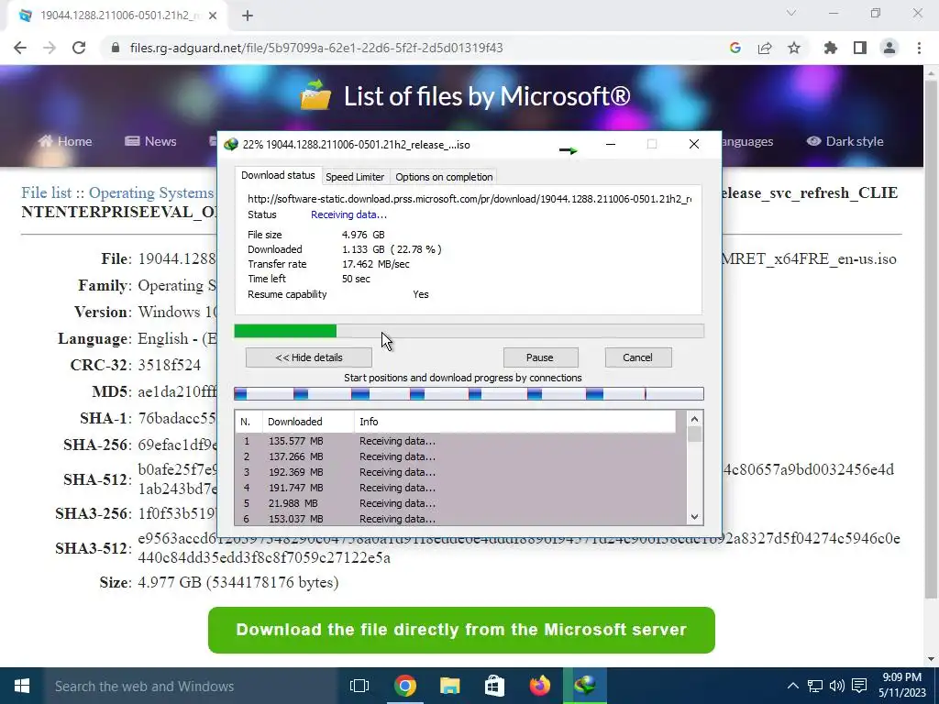
Task: Select connection row 6 with 153.037 MB
Action: coord(460,519)
